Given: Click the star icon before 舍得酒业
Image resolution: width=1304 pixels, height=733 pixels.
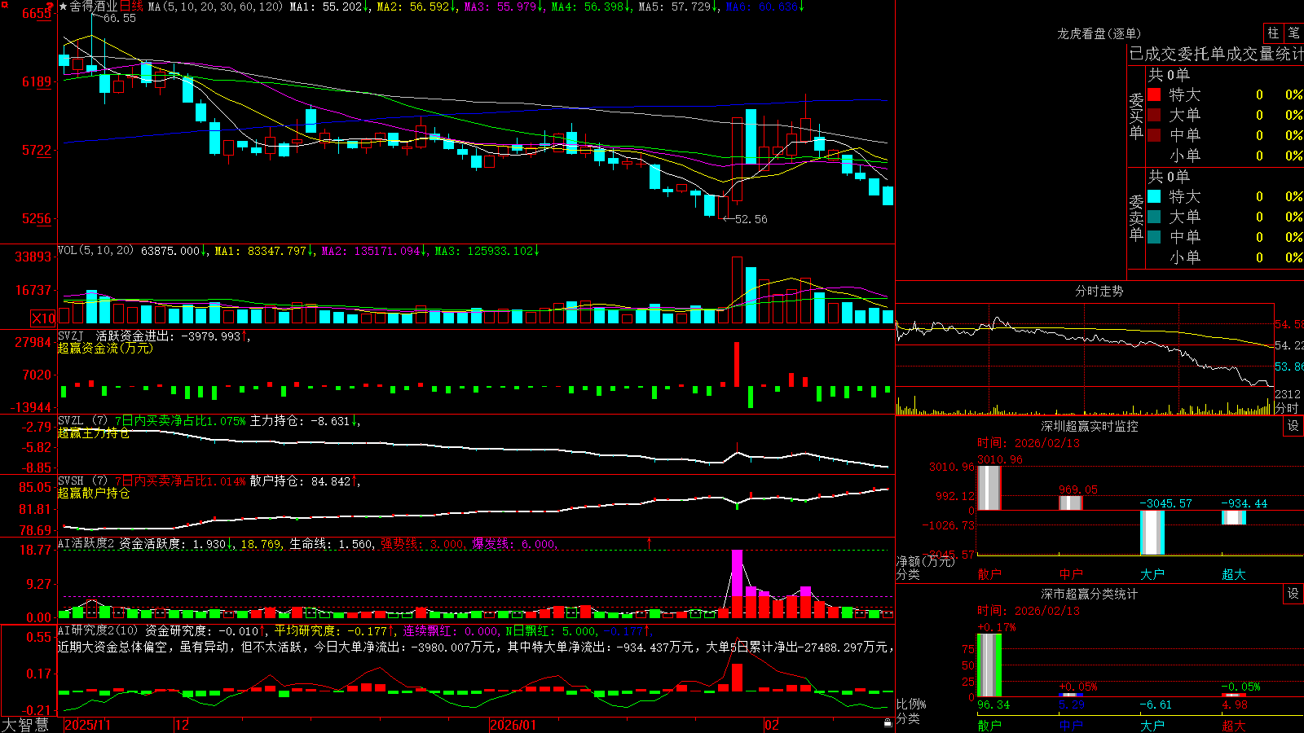Looking at the screenshot, I should pyautogui.click(x=63, y=7).
